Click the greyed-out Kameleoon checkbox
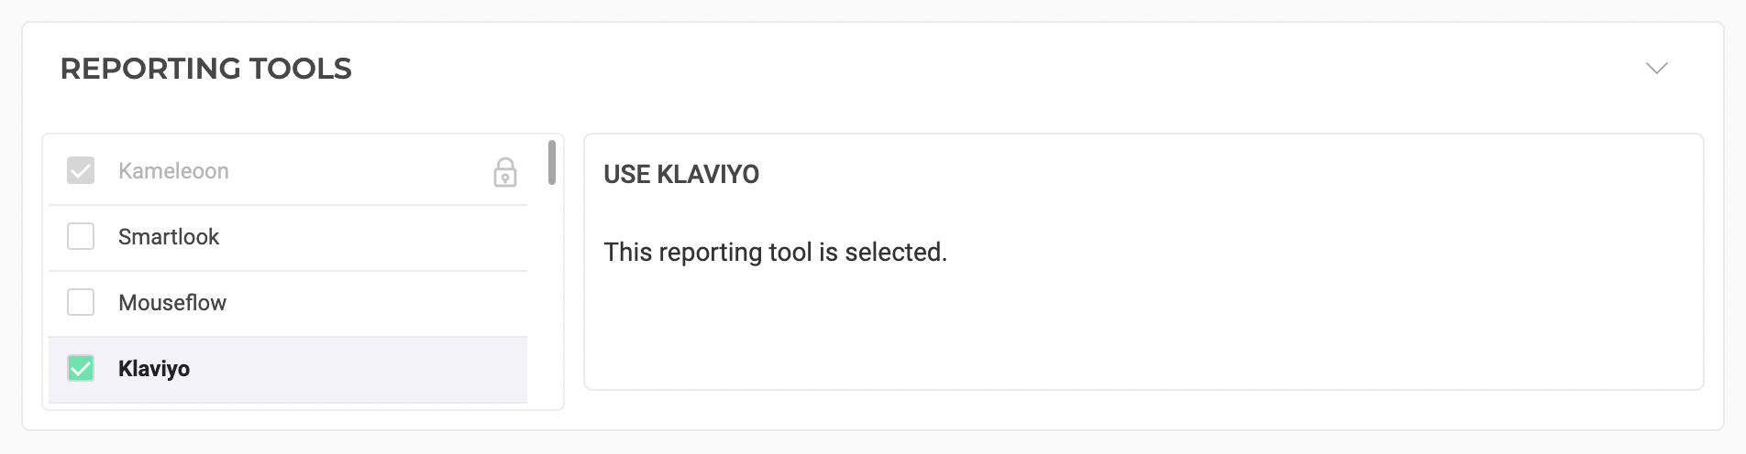The image size is (1746, 454). (x=81, y=171)
